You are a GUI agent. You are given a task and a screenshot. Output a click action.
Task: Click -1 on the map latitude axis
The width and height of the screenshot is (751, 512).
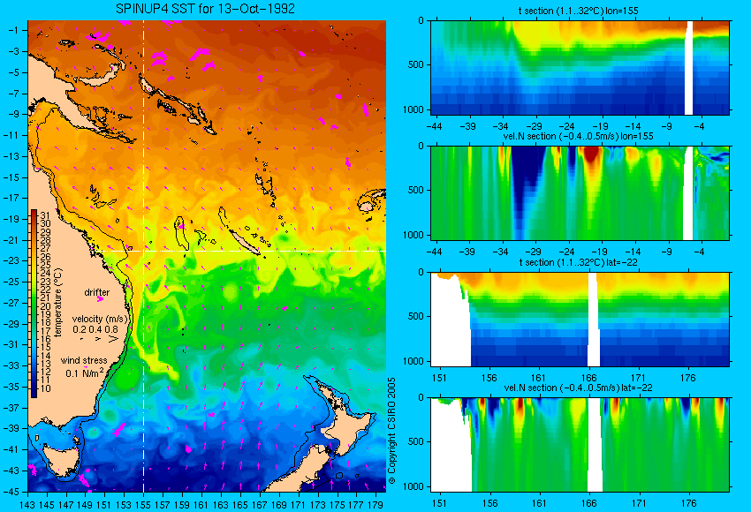(x=12, y=30)
